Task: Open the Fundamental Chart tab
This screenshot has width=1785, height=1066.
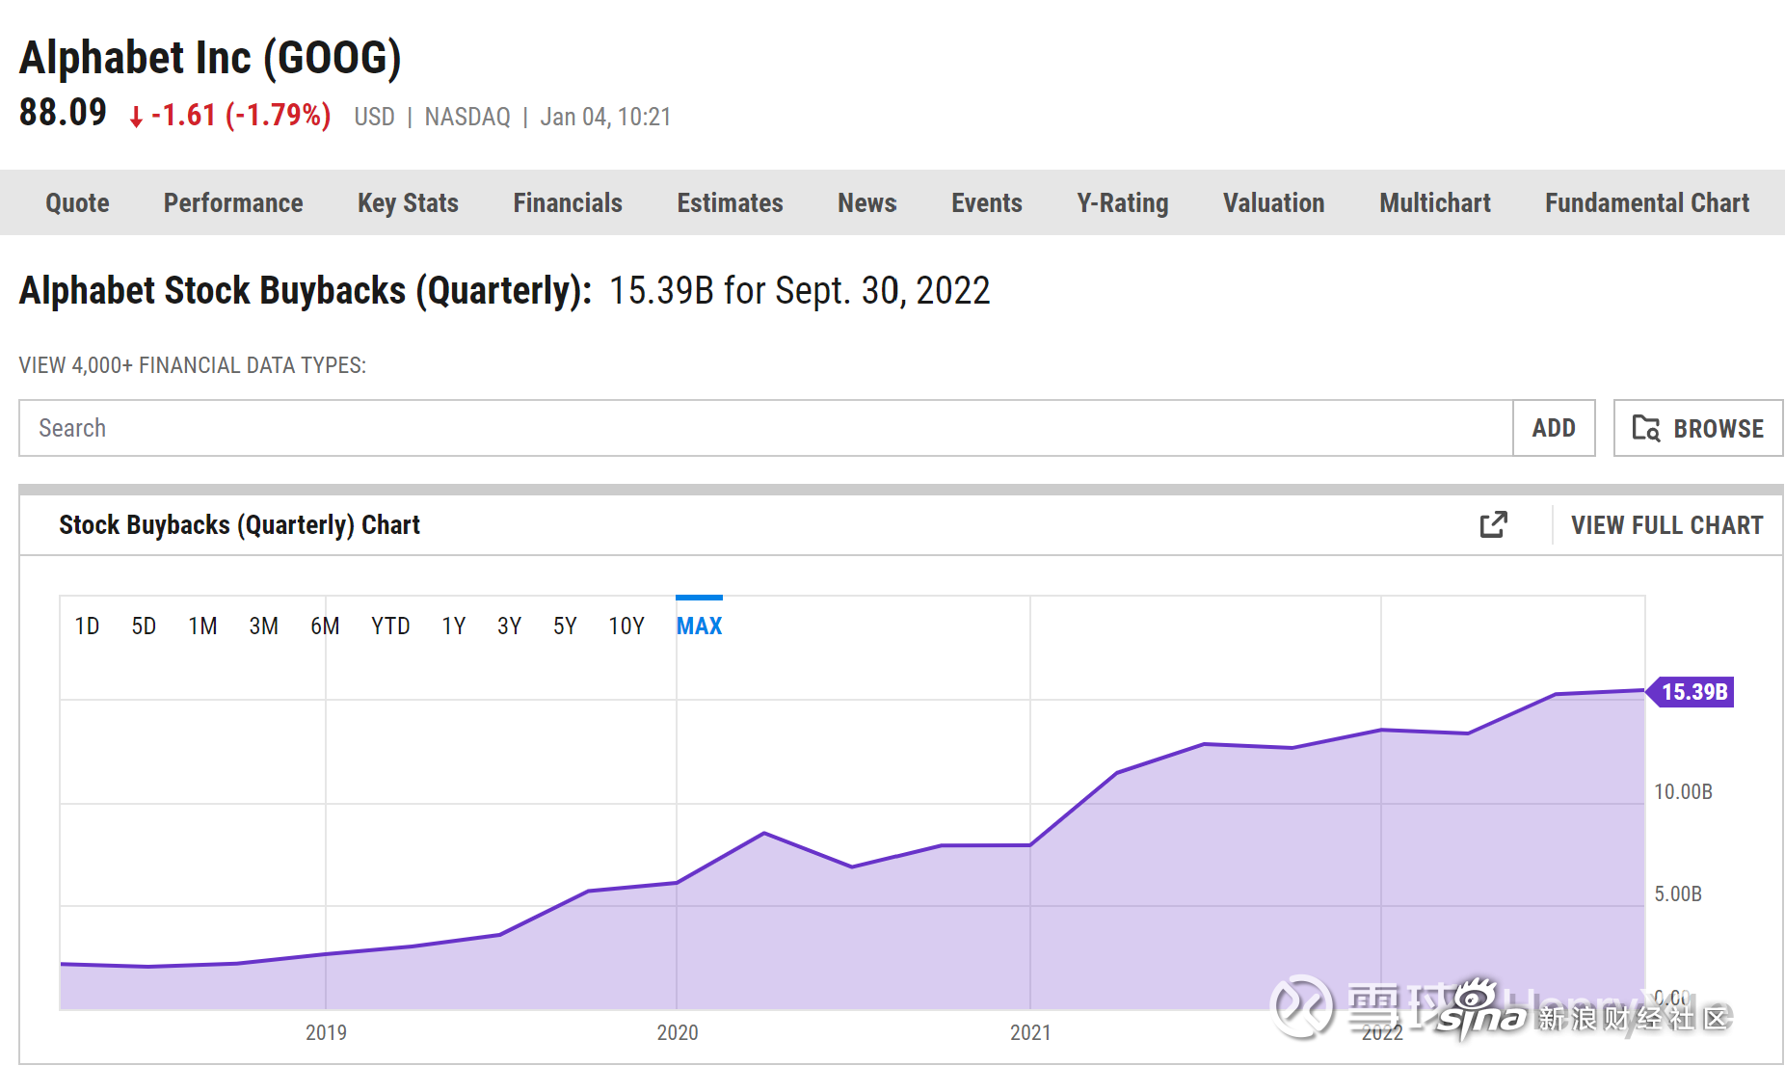Action: (1646, 202)
